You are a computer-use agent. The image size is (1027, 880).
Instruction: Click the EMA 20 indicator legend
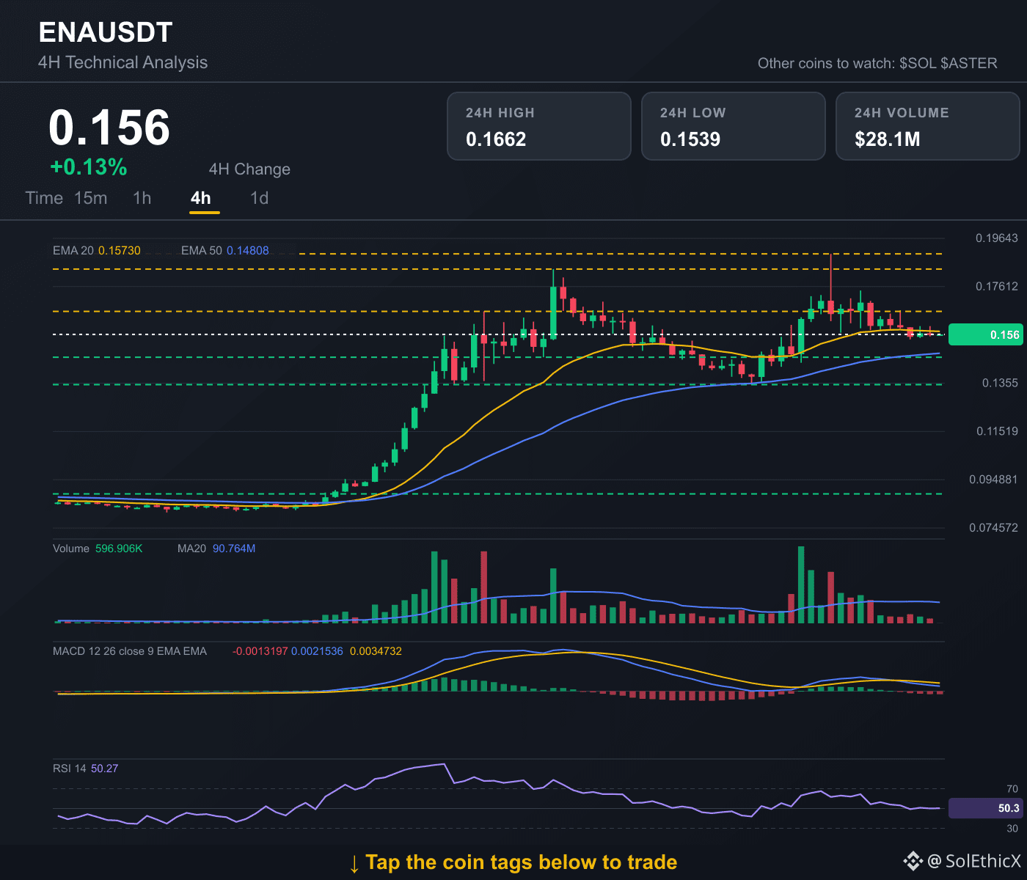[x=97, y=250]
